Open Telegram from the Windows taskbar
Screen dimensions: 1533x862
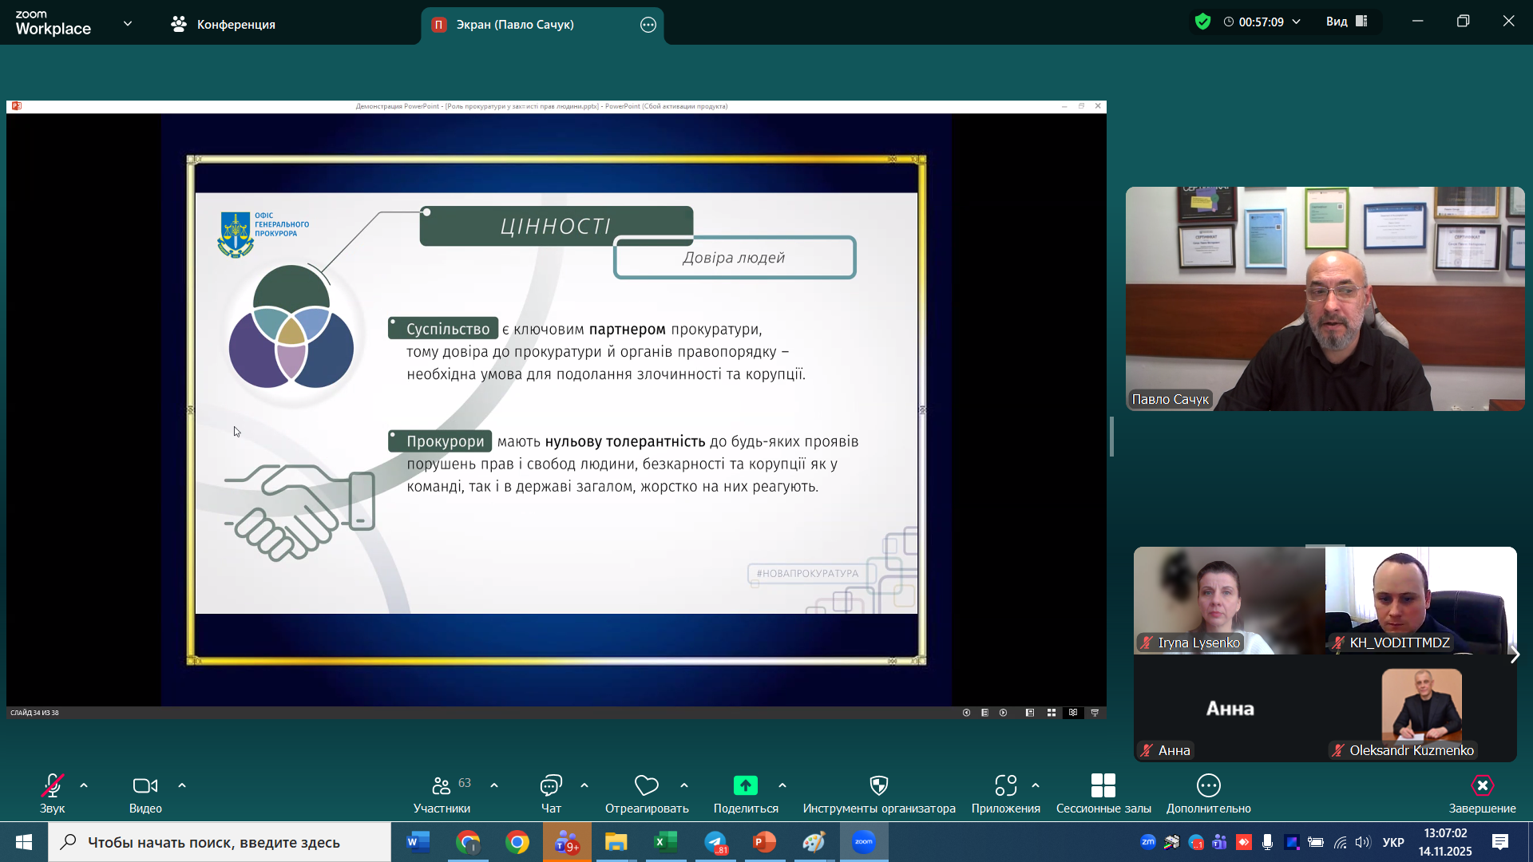pyautogui.click(x=715, y=843)
